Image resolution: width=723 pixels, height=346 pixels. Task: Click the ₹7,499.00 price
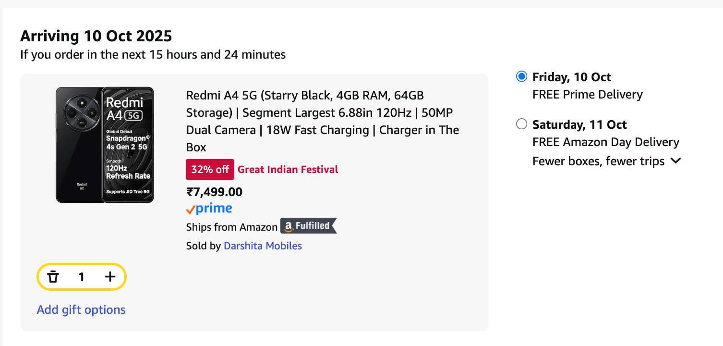pyautogui.click(x=214, y=192)
